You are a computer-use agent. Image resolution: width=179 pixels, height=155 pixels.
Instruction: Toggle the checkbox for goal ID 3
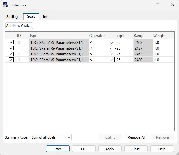point(11,60)
